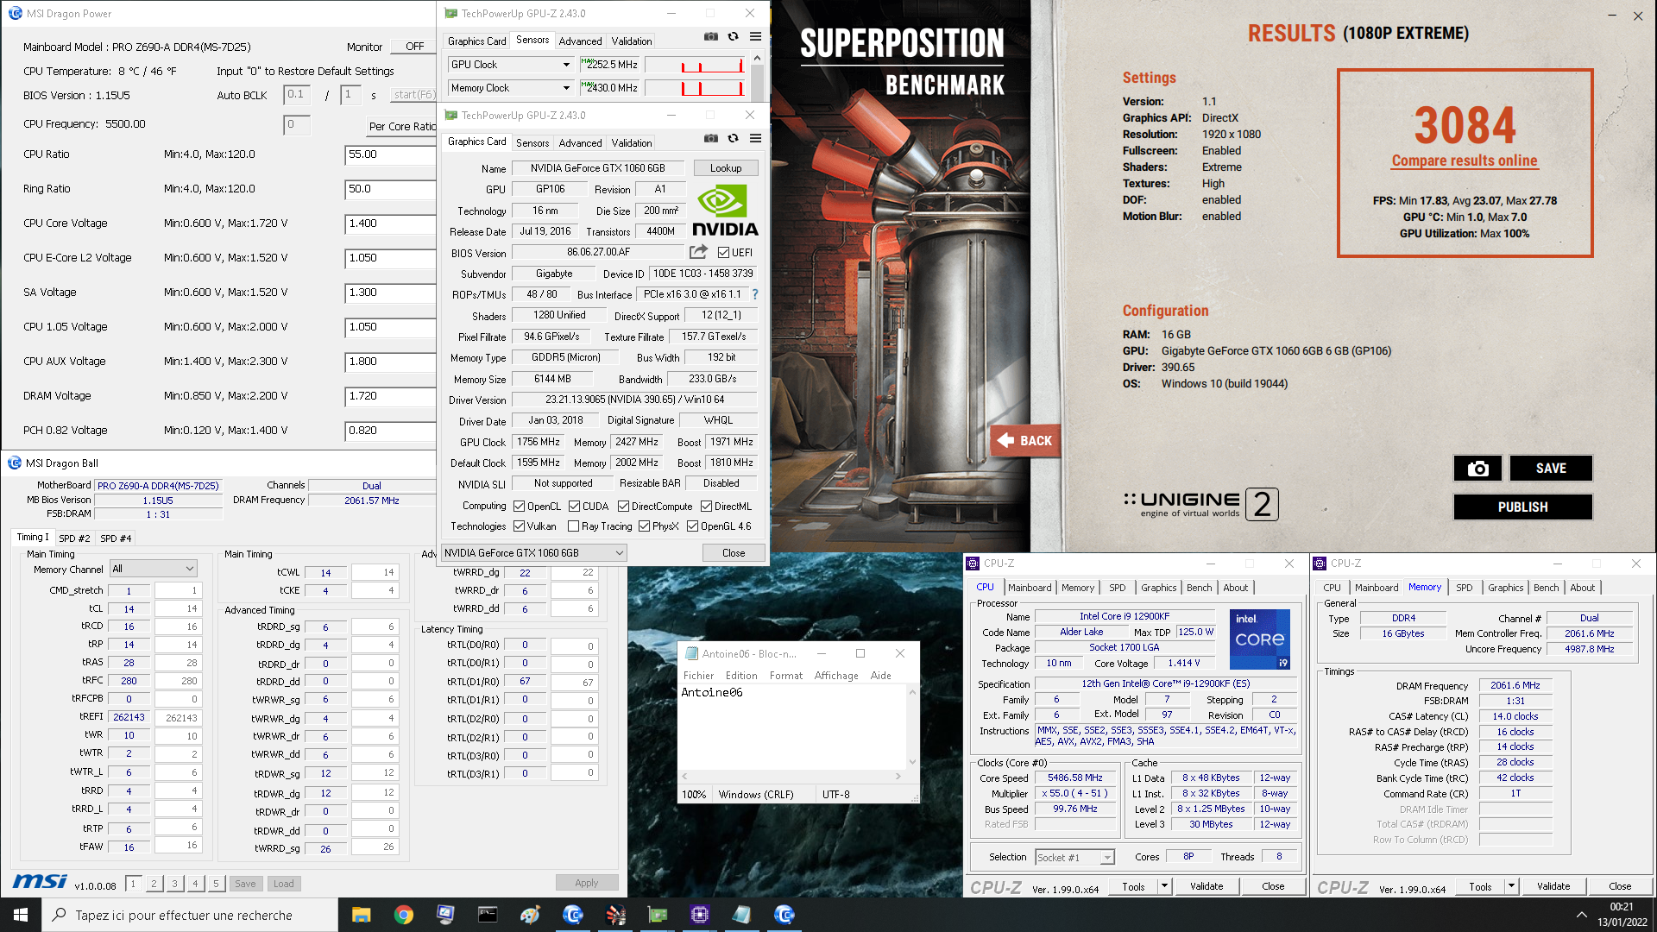
Task: Toggle the Vulkan checkbox
Action: point(519,526)
